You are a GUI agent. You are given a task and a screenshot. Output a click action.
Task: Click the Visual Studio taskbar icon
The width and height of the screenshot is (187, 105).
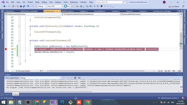pos(53,102)
